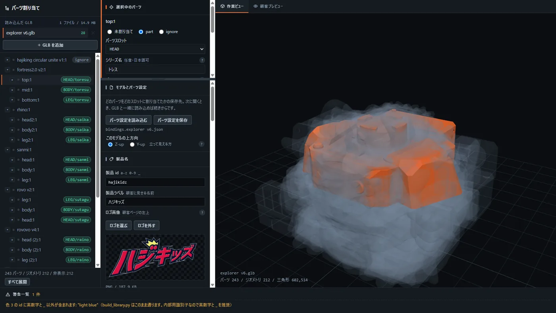556x313 pixels.
Task: Select the part radio option
Action: 141,32
